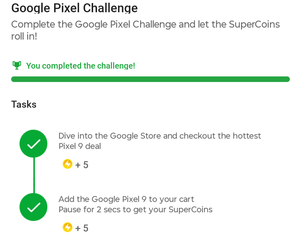This screenshot has height=238, width=301.
Task: Click the green challenge progress bar
Action: pyautogui.click(x=151, y=79)
